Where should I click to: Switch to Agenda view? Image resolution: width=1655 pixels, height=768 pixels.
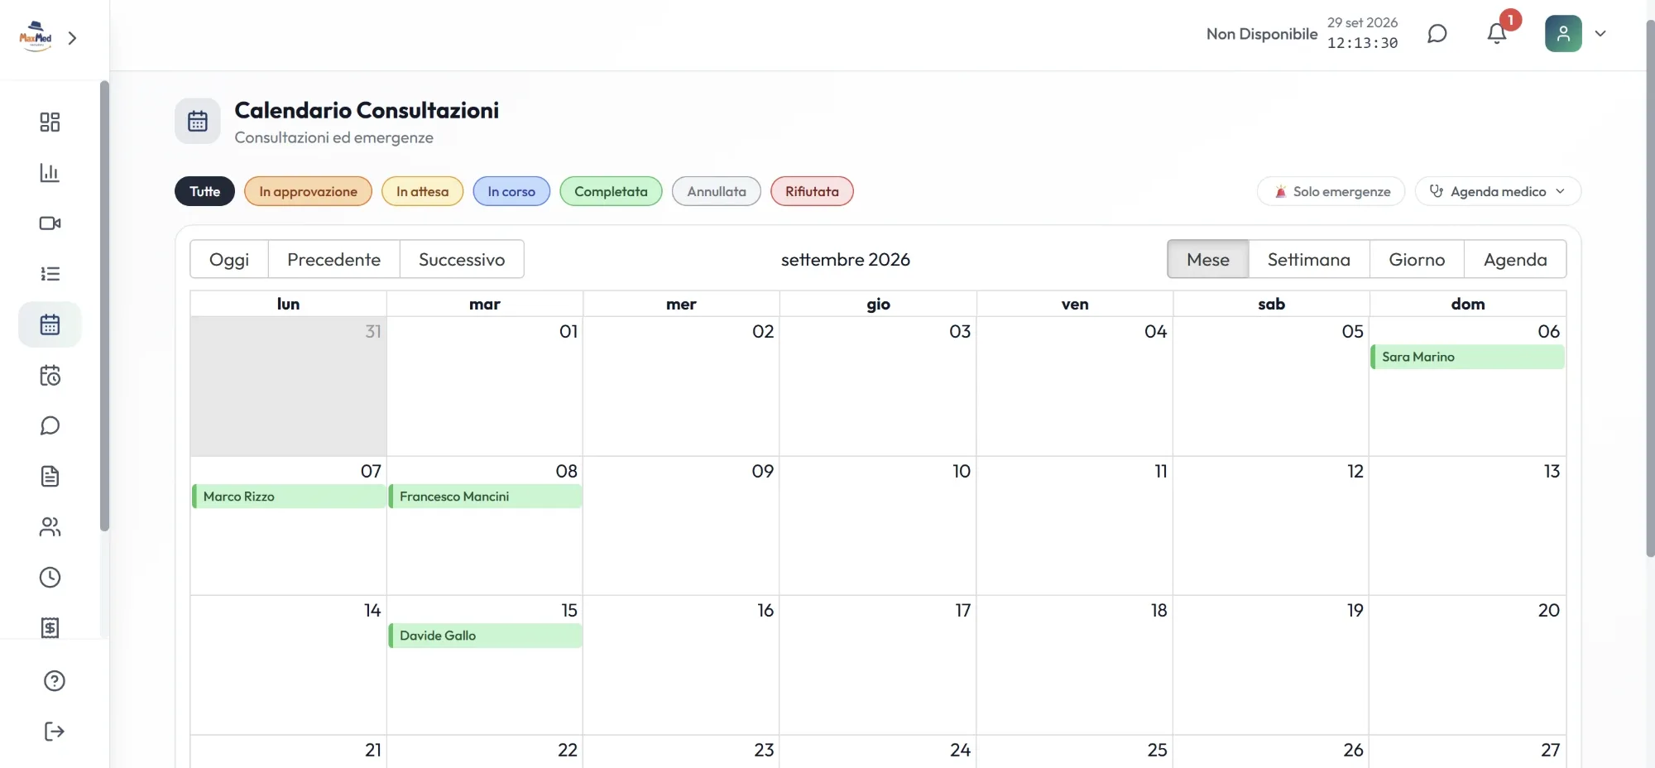click(1515, 259)
